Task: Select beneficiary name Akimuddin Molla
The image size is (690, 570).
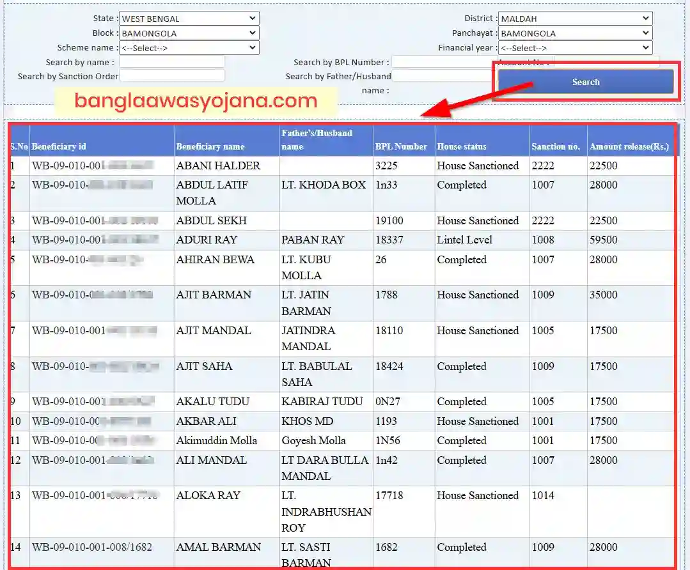Action: point(217,440)
